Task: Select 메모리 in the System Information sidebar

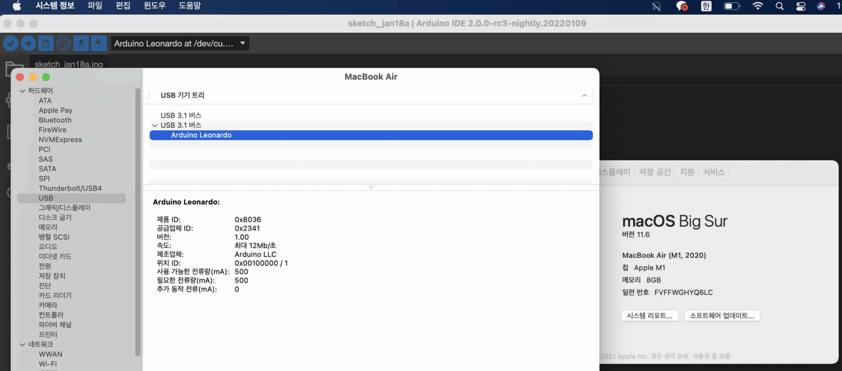Action: click(x=48, y=227)
